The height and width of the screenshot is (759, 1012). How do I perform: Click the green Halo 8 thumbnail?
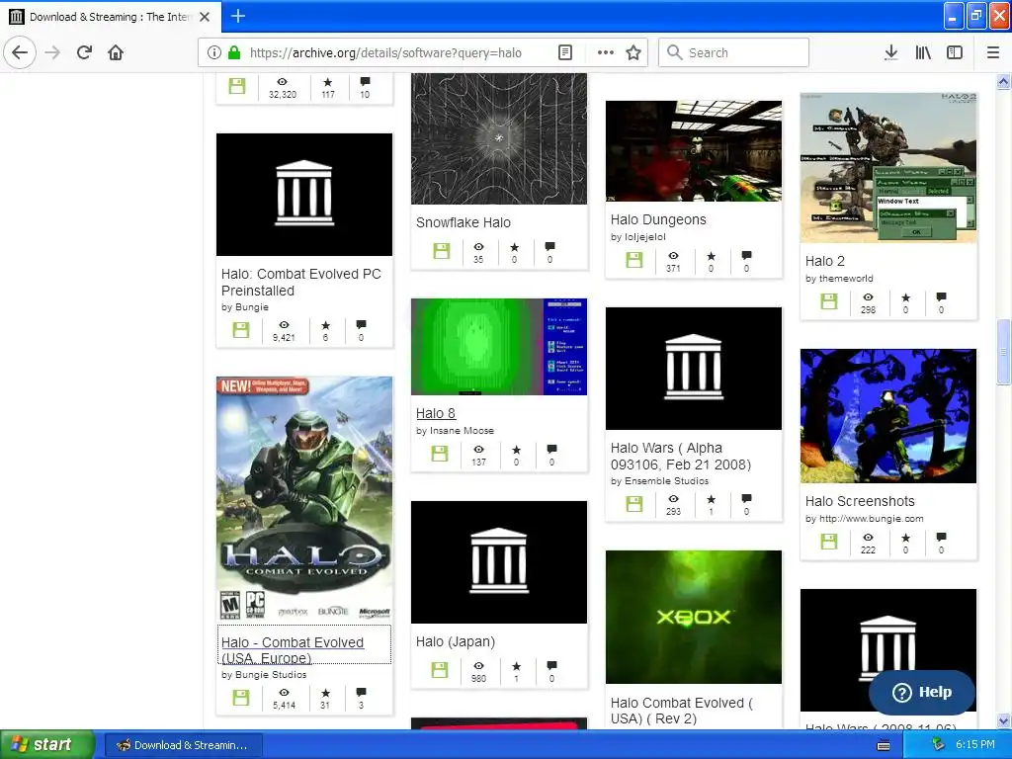(x=499, y=347)
